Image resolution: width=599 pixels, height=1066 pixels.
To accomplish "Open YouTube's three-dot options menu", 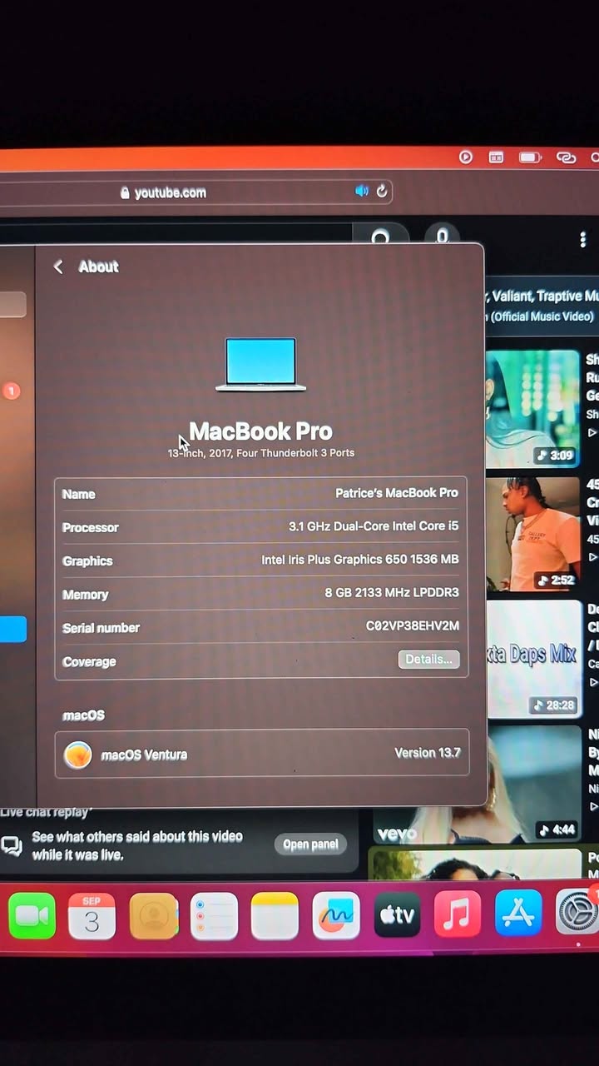I will coord(582,240).
